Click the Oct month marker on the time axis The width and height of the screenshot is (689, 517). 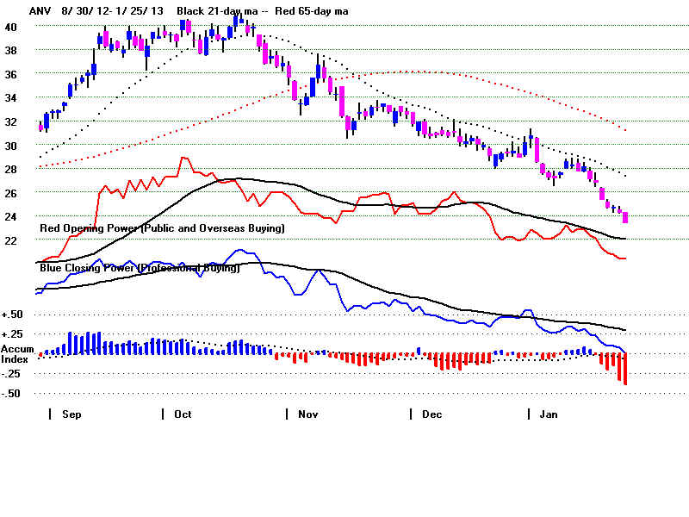183,414
